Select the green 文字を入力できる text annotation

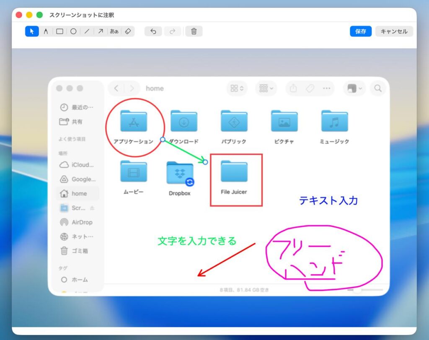point(197,241)
